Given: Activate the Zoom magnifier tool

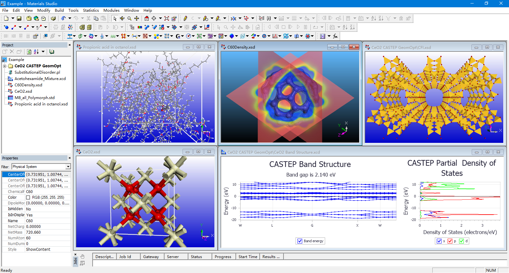Looking at the screenshot, I should (129, 18).
